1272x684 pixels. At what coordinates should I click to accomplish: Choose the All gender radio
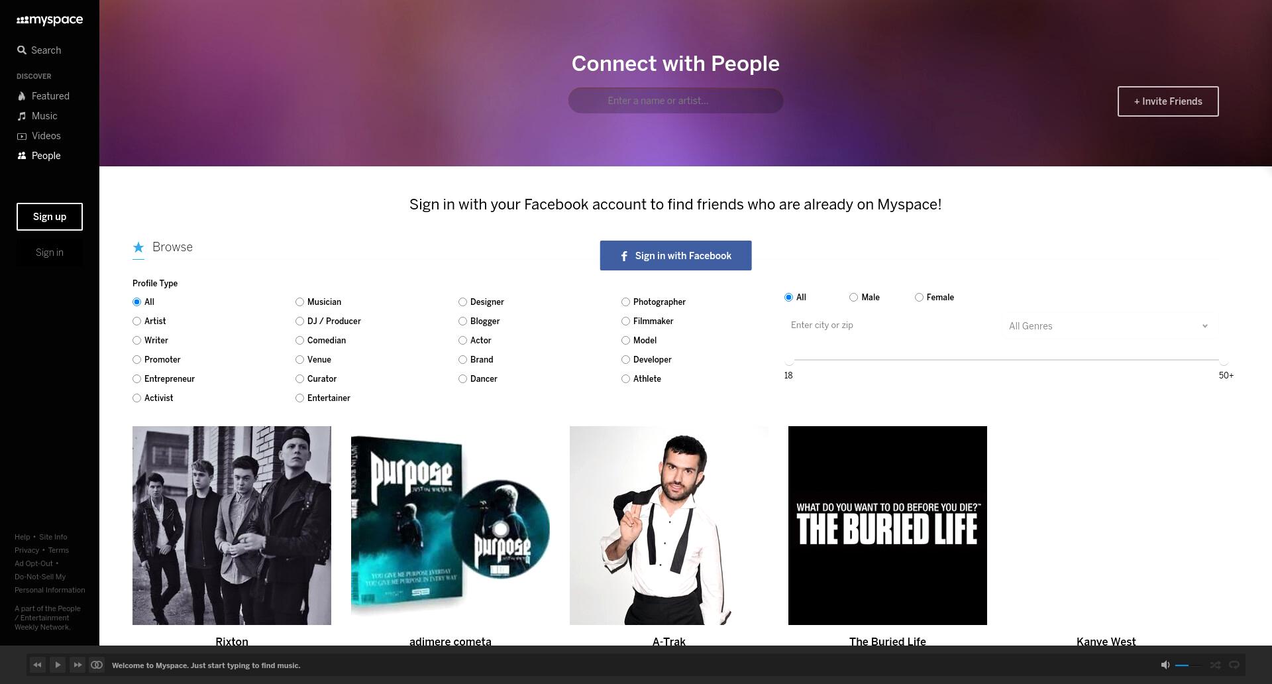[x=789, y=298]
